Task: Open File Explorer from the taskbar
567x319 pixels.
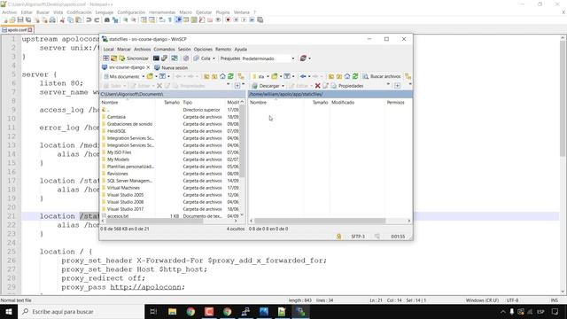Action: [173, 311]
